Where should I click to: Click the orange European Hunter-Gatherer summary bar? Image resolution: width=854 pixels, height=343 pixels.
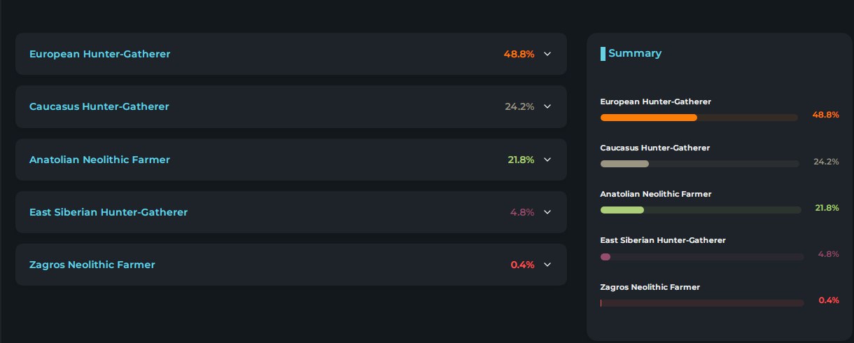(649, 118)
